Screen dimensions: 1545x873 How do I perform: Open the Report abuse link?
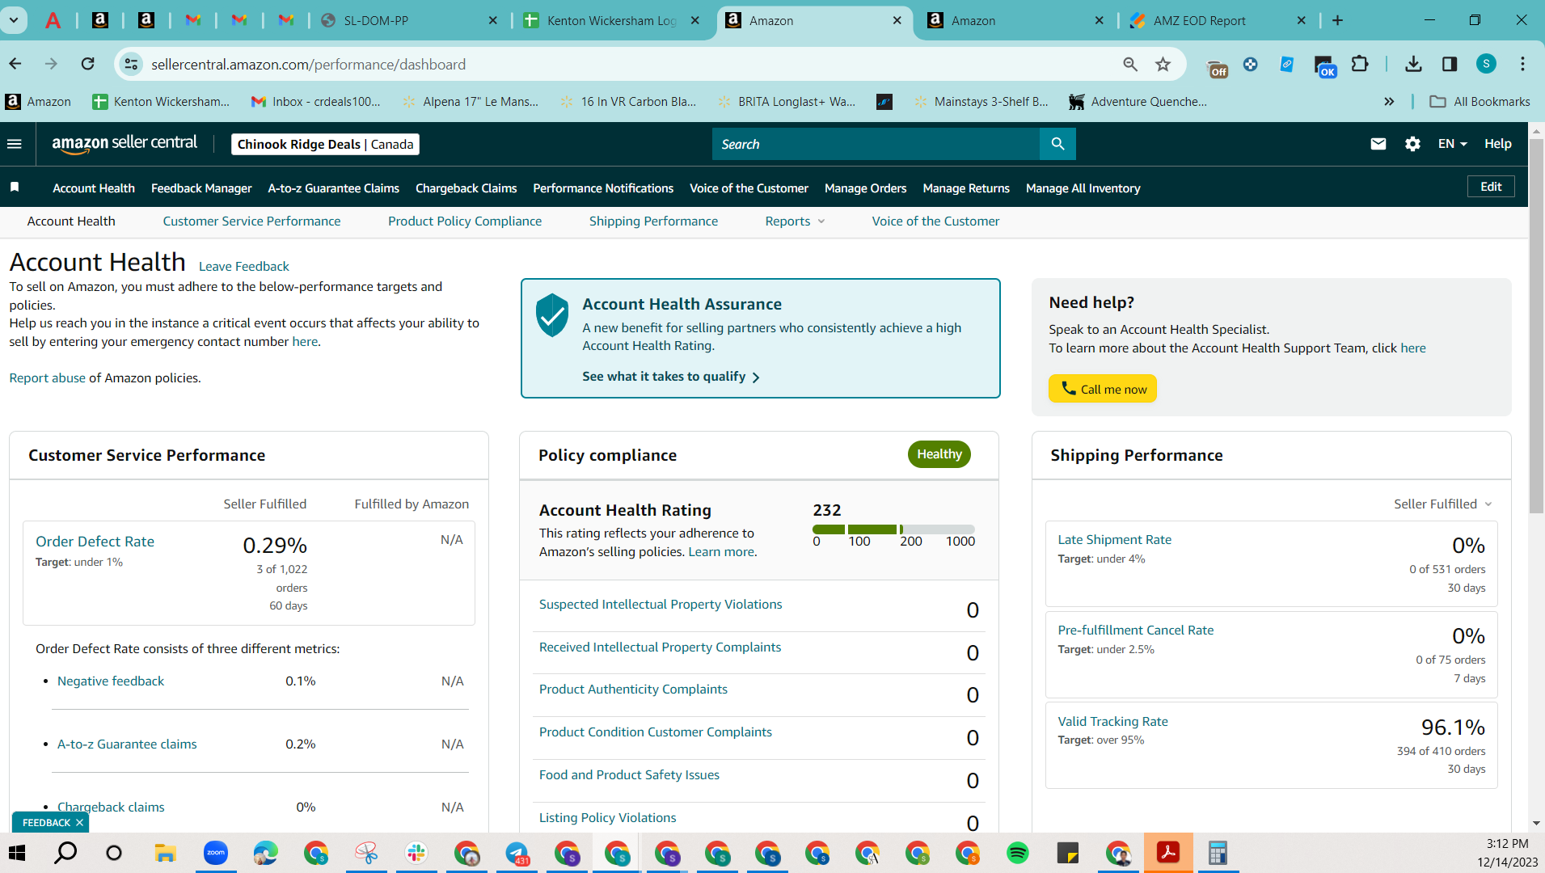[47, 377]
